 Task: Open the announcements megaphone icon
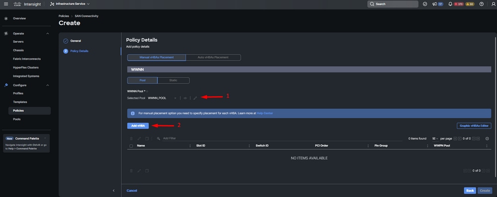(x=434, y=4)
